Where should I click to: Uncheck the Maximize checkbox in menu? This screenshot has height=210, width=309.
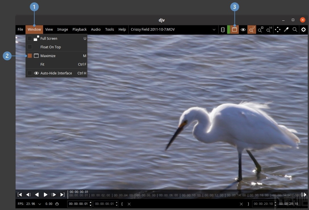point(30,56)
